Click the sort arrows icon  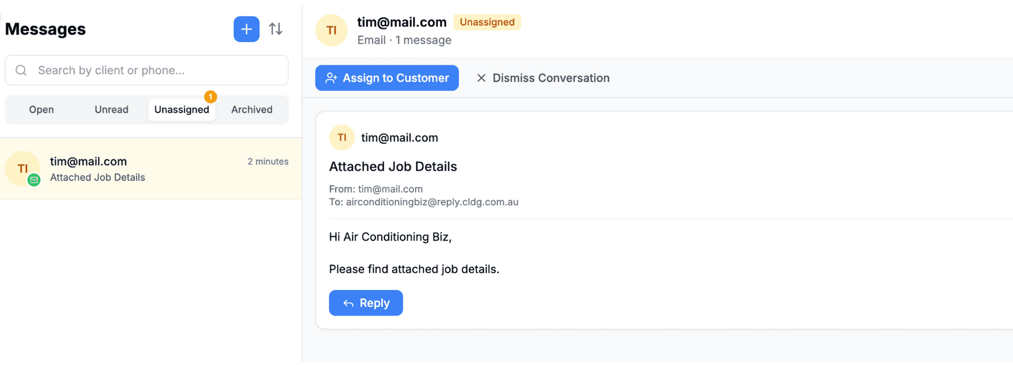tap(276, 29)
